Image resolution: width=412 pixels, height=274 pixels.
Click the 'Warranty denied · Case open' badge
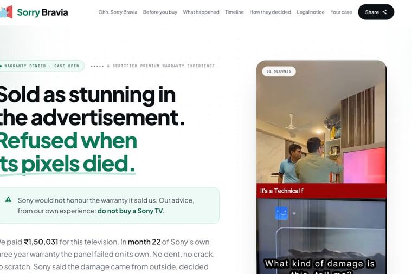coord(42,66)
